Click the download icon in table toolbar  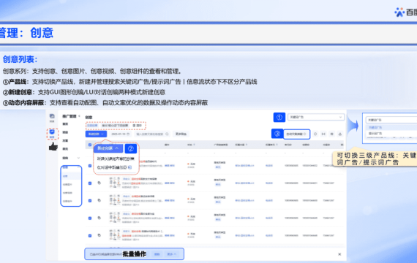click(x=340, y=134)
